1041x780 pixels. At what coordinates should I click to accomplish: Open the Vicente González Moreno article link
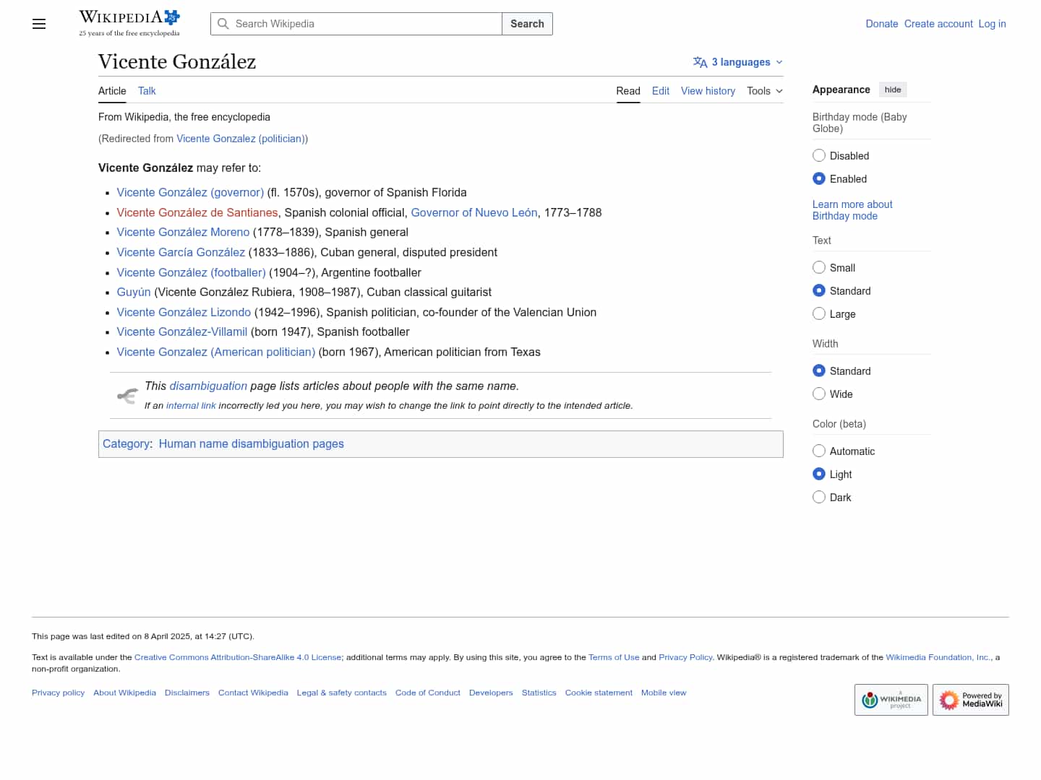coord(183,233)
